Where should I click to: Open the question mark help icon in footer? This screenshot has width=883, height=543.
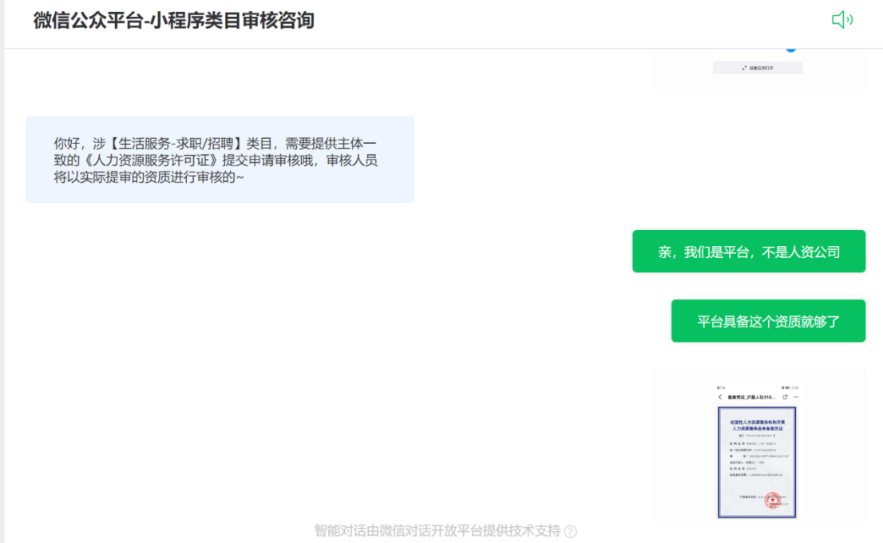(571, 531)
